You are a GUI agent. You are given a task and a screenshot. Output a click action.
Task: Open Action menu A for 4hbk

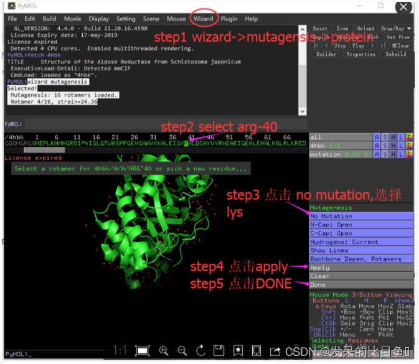click(x=377, y=146)
